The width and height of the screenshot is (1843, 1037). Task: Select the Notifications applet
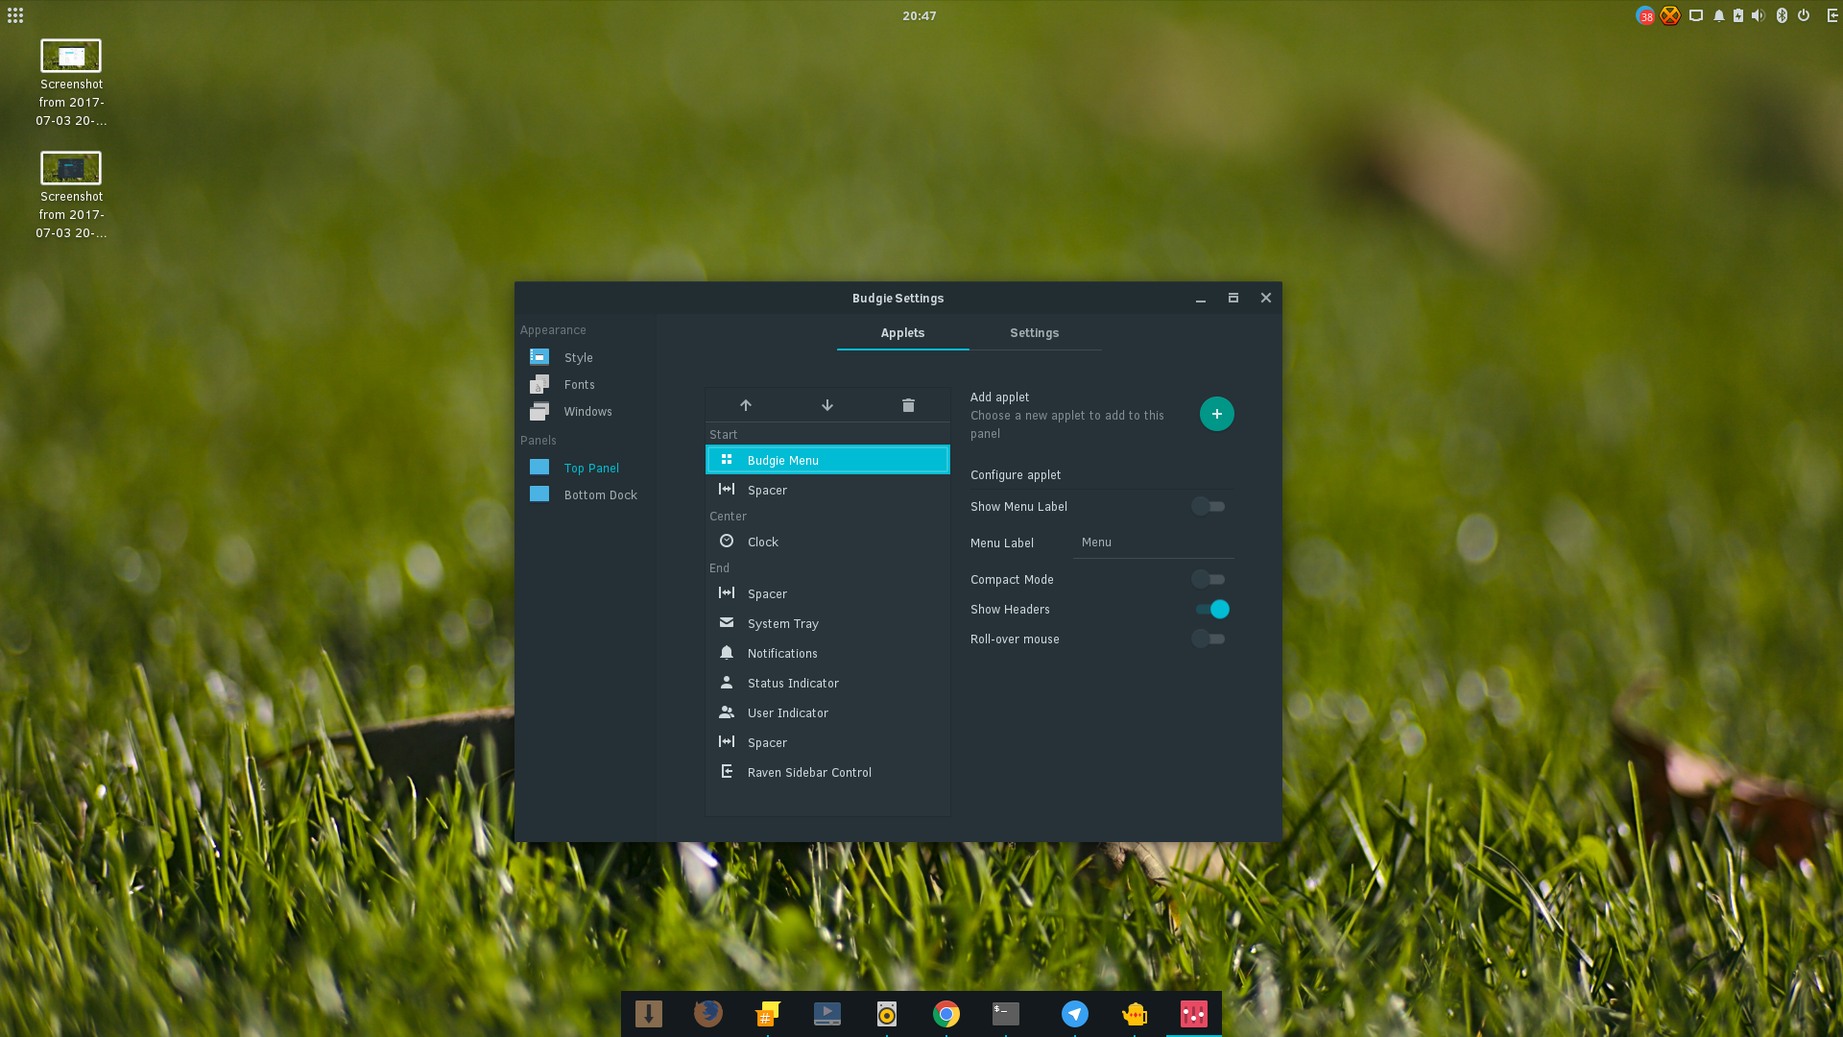pos(827,653)
